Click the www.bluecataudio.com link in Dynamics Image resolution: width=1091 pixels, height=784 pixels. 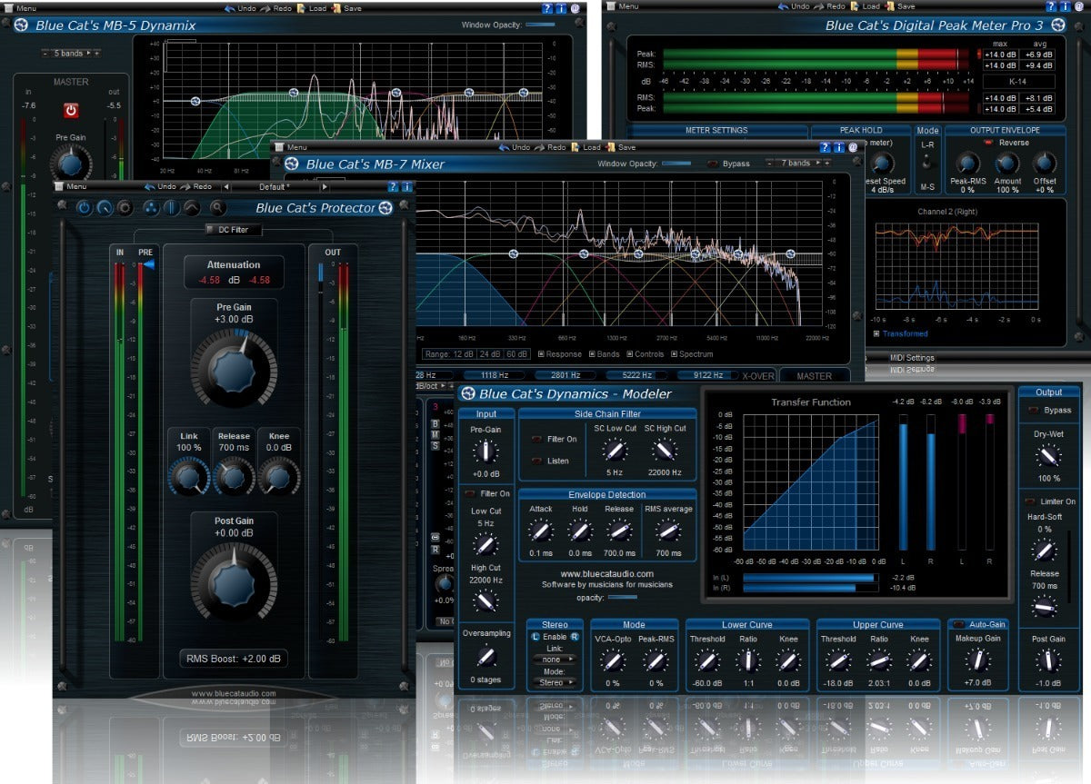606,573
